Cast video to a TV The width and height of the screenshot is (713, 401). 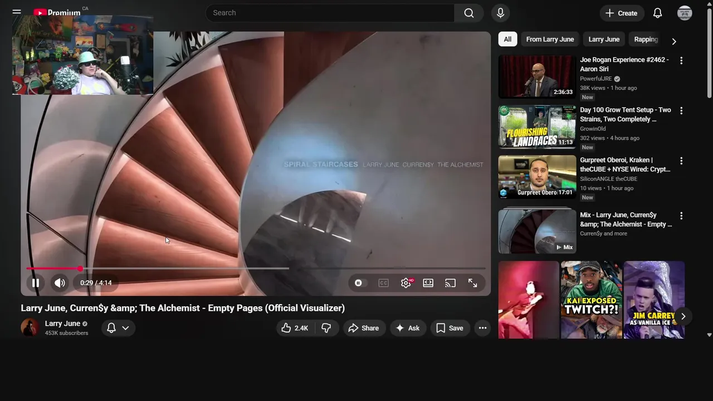pos(450,283)
